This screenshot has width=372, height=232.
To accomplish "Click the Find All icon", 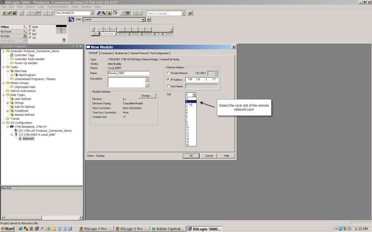I will (109, 13).
